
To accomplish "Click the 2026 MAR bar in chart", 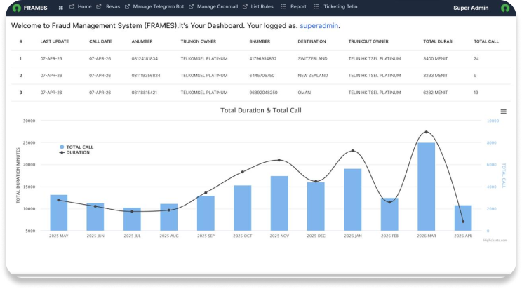I will tap(426, 187).
